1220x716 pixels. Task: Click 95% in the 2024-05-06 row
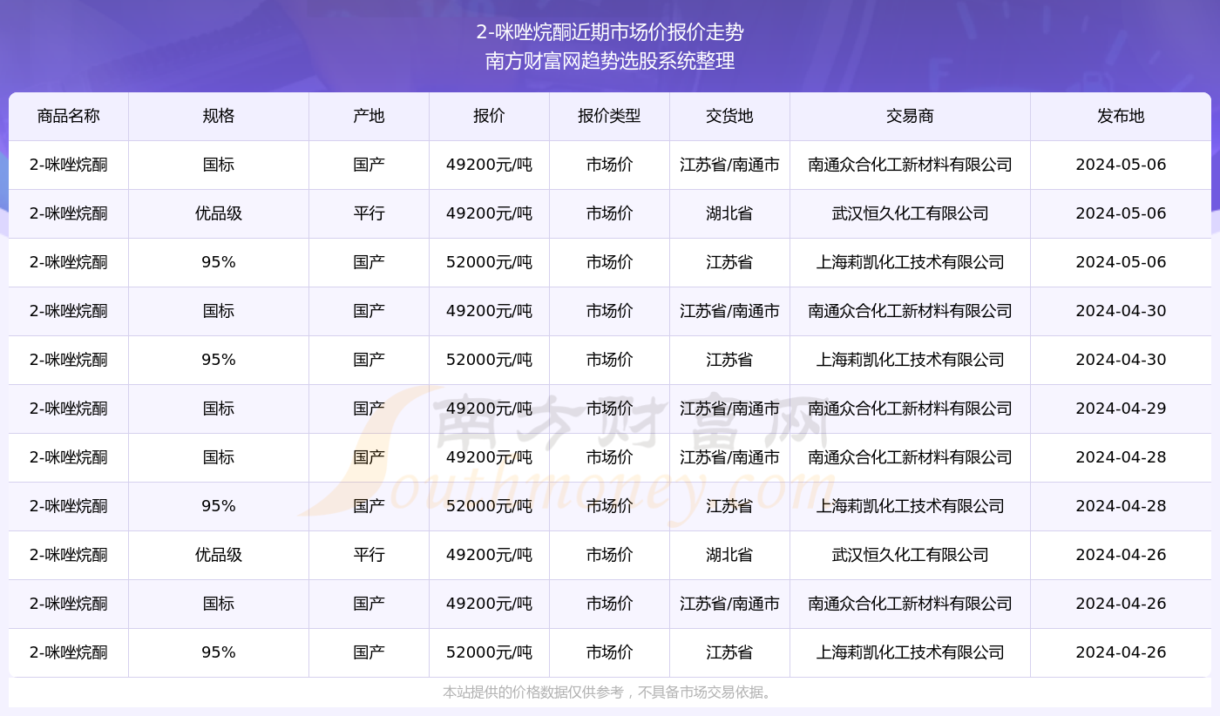[x=219, y=262]
